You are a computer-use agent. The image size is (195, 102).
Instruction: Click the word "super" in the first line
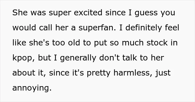coord(60,13)
